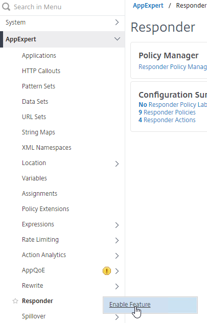Image resolution: width=207 pixels, height=323 pixels.
Task: Go to Policy Extensions
Action: (x=45, y=209)
